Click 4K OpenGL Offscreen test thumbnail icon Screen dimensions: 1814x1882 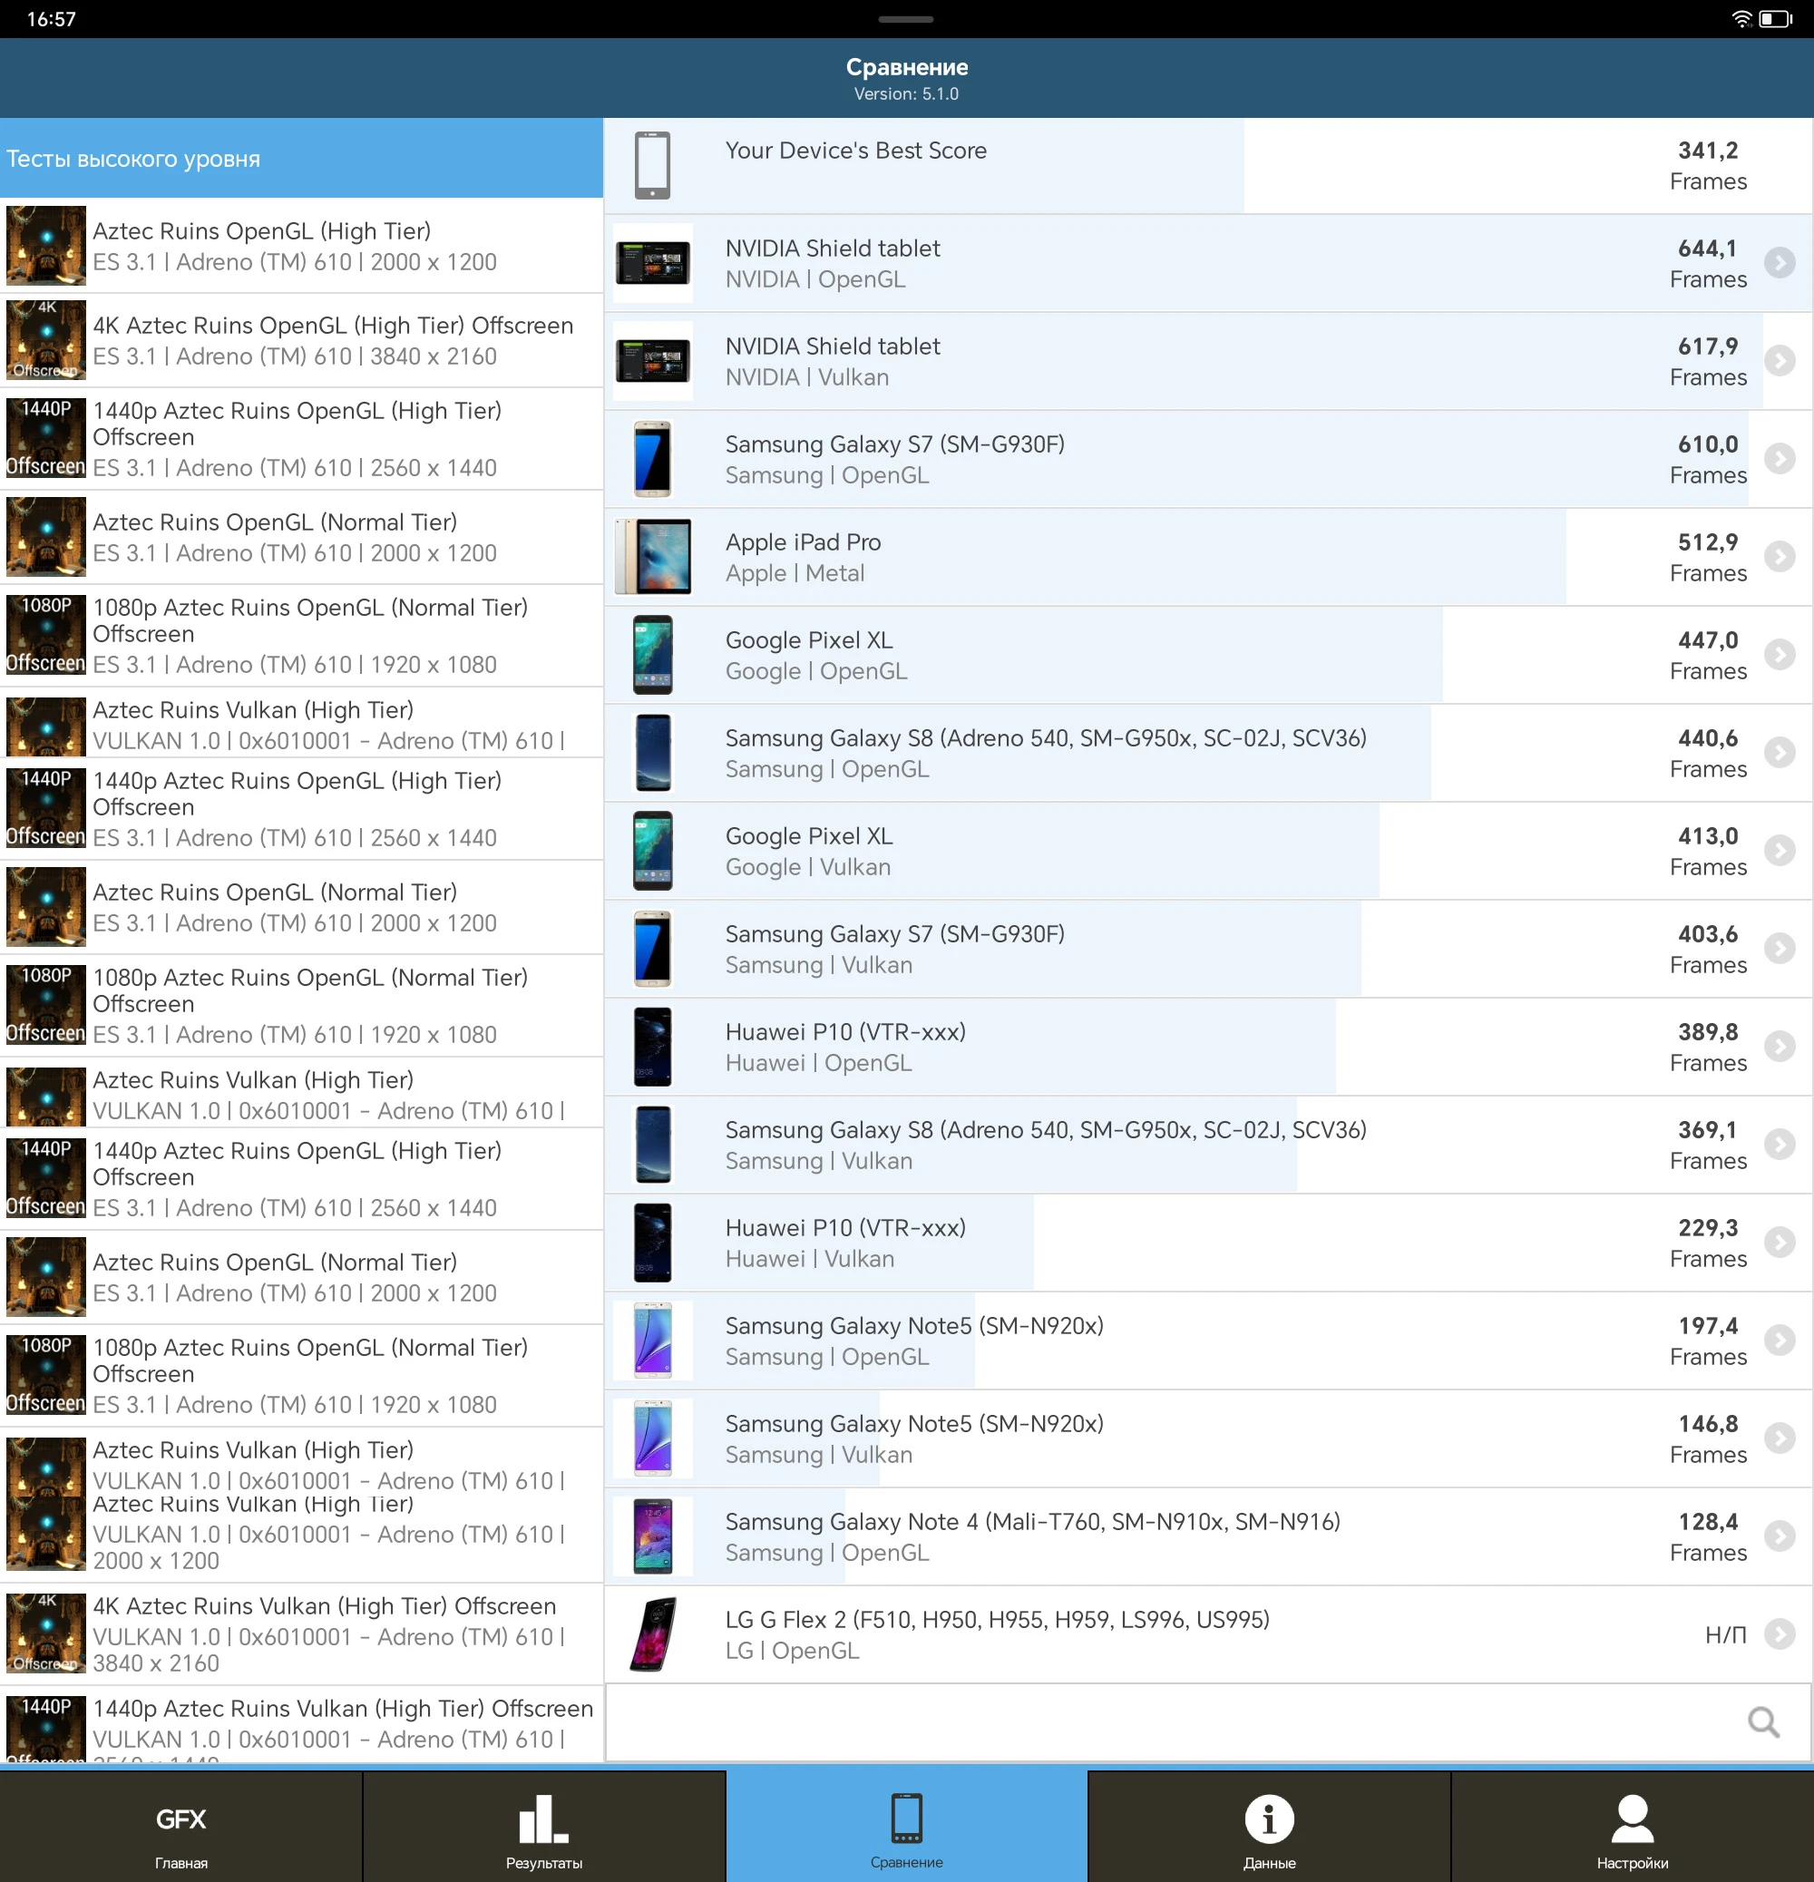coord(46,341)
